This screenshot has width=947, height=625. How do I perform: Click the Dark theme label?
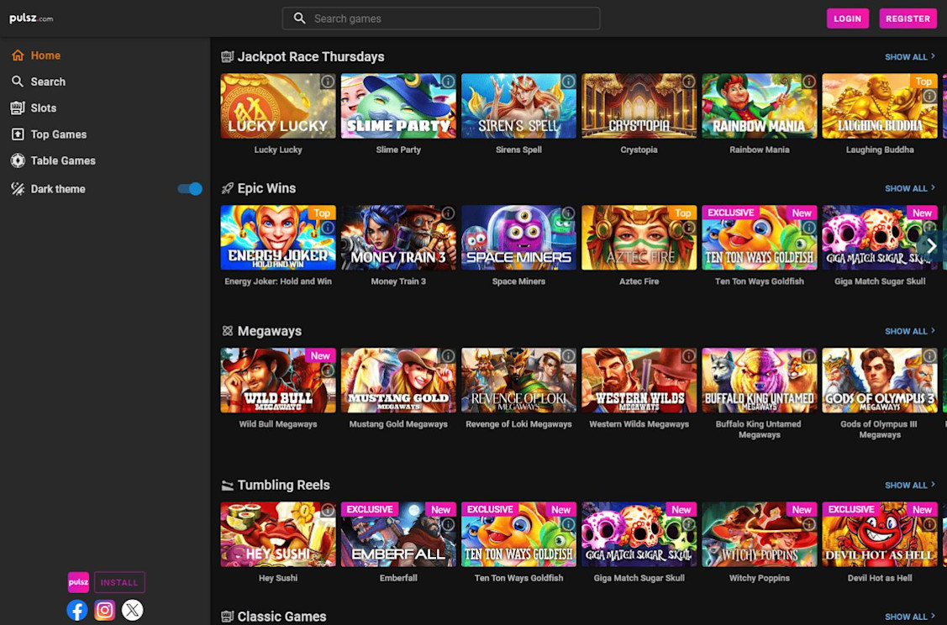point(58,189)
